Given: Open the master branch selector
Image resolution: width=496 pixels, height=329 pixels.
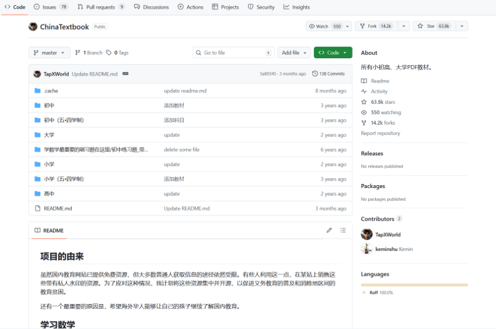Looking at the screenshot, I should (x=50, y=53).
